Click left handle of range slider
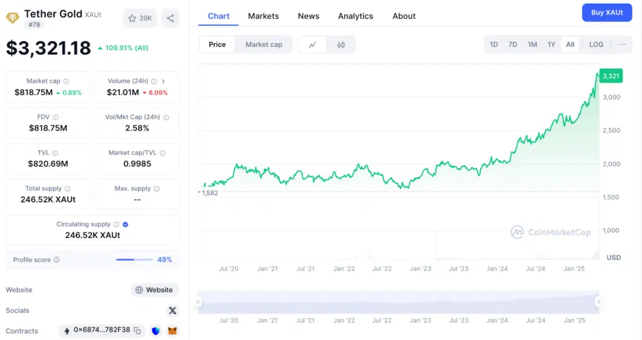 click(197, 302)
